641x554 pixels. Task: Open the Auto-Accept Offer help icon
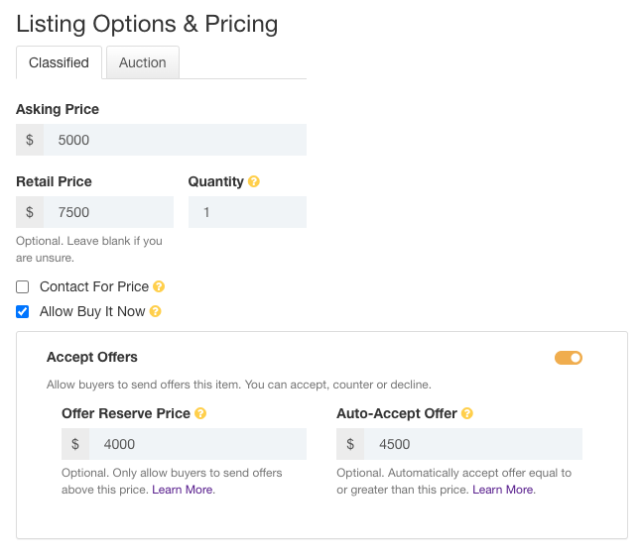(466, 413)
